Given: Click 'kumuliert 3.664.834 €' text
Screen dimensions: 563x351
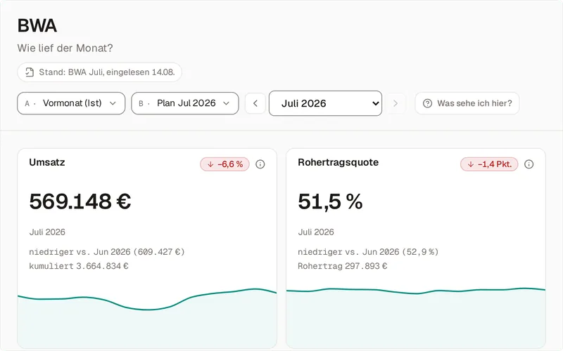Looking at the screenshot, I should 79,266.
